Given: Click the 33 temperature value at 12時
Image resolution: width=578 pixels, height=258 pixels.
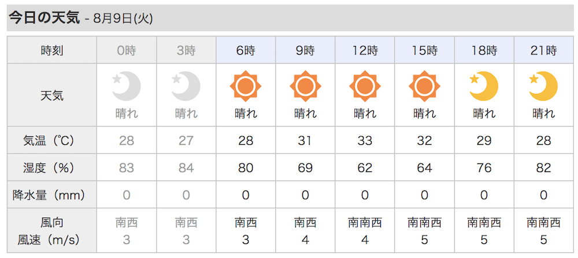Looking at the screenshot, I should [365, 141].
